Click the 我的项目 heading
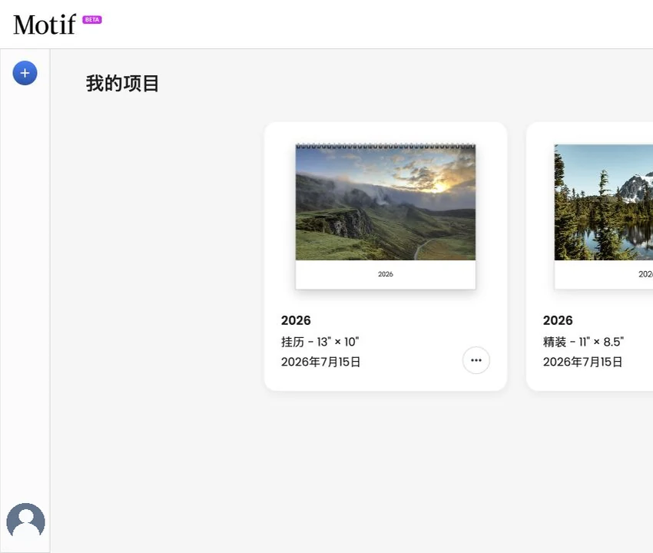Viewport: 653px width, 553px height. point(122,83)
